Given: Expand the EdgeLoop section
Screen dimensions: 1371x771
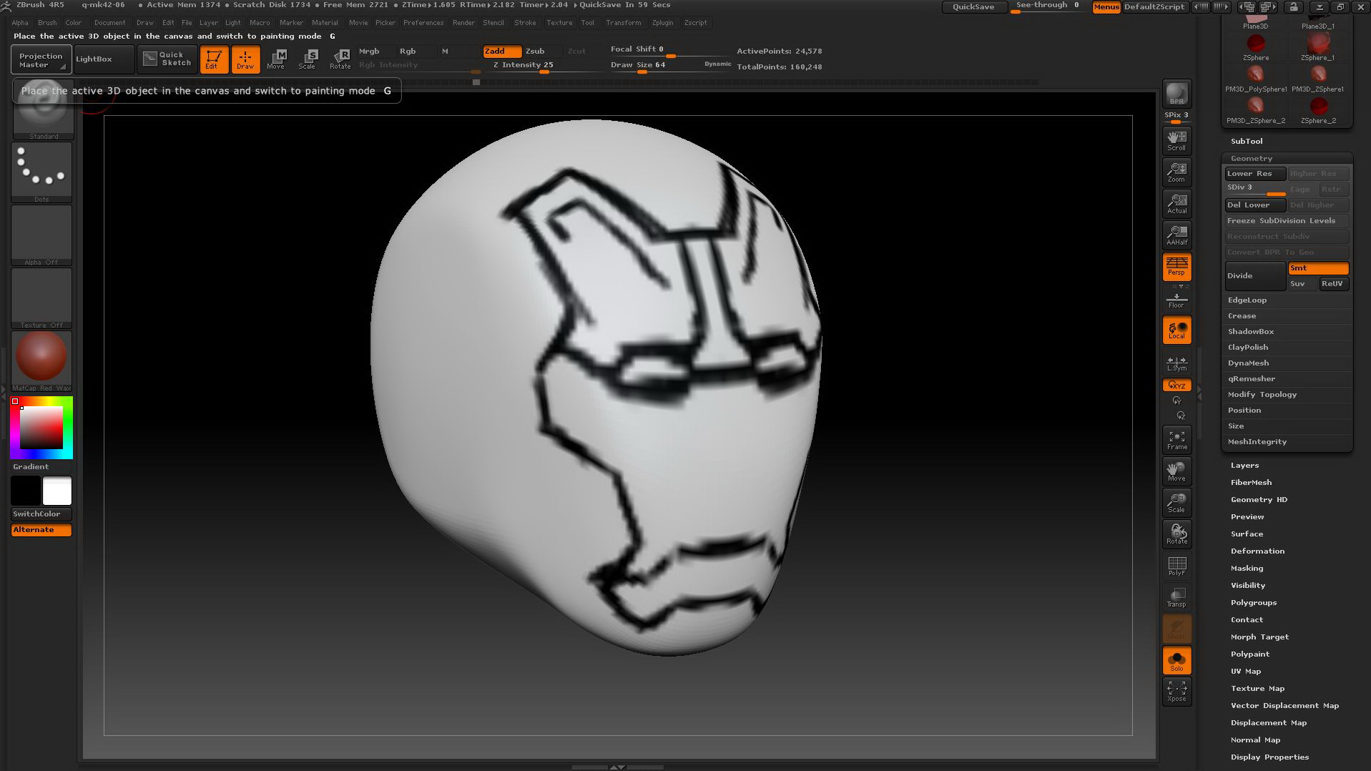Looking at the screenshot, I should pyautogui.click(x=1247, y=300).
